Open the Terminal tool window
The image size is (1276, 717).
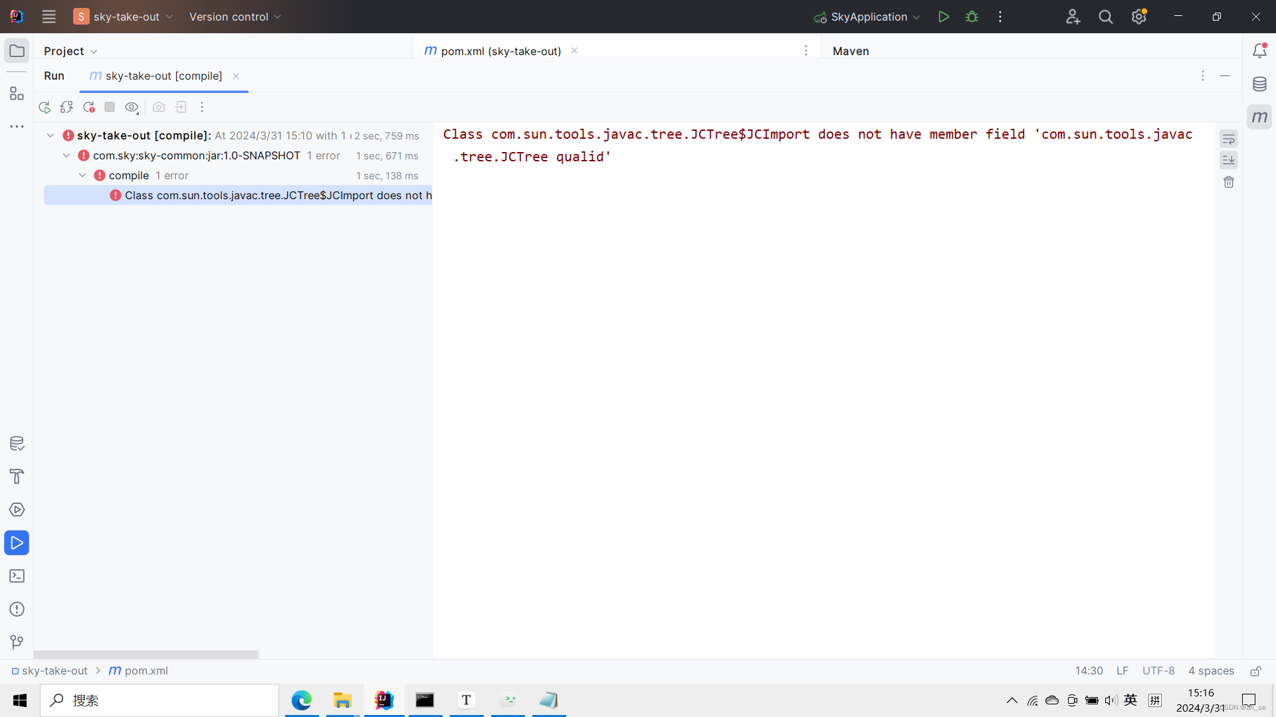[17, 576]
